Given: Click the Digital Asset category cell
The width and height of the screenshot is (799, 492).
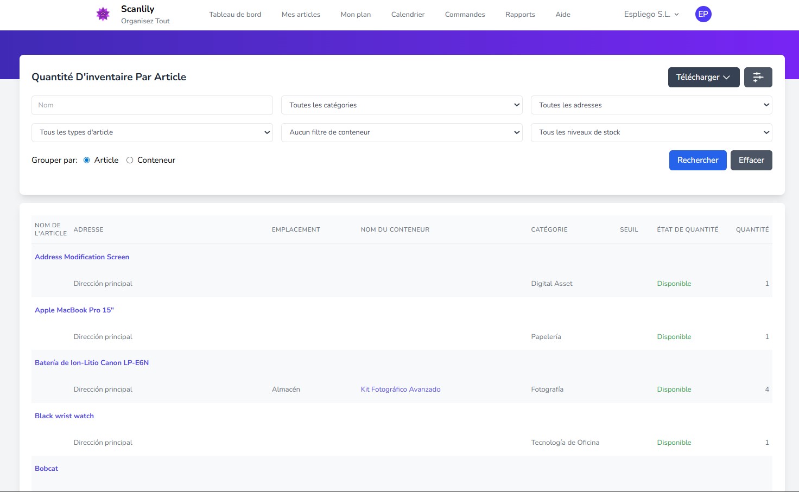Looking at the screenshot, I should (x=551, y=284).
